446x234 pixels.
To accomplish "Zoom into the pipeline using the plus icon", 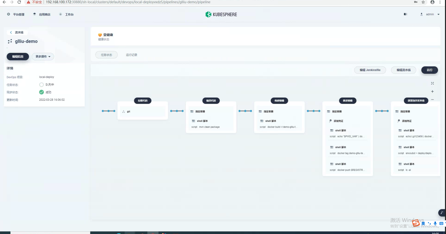I will (432, 91).
